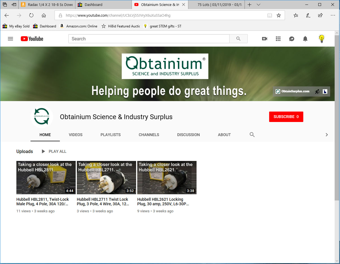Click the YouTube search input field
This screenshot has width=340, height=264.
point(149,39)
